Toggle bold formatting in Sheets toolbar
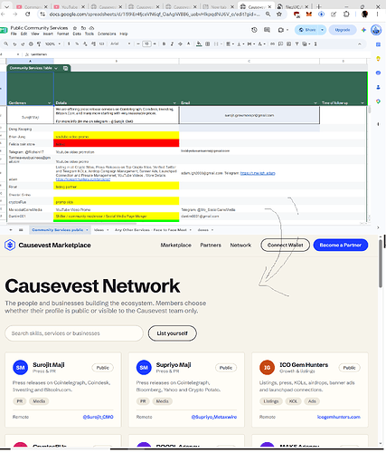 (164, 44)
